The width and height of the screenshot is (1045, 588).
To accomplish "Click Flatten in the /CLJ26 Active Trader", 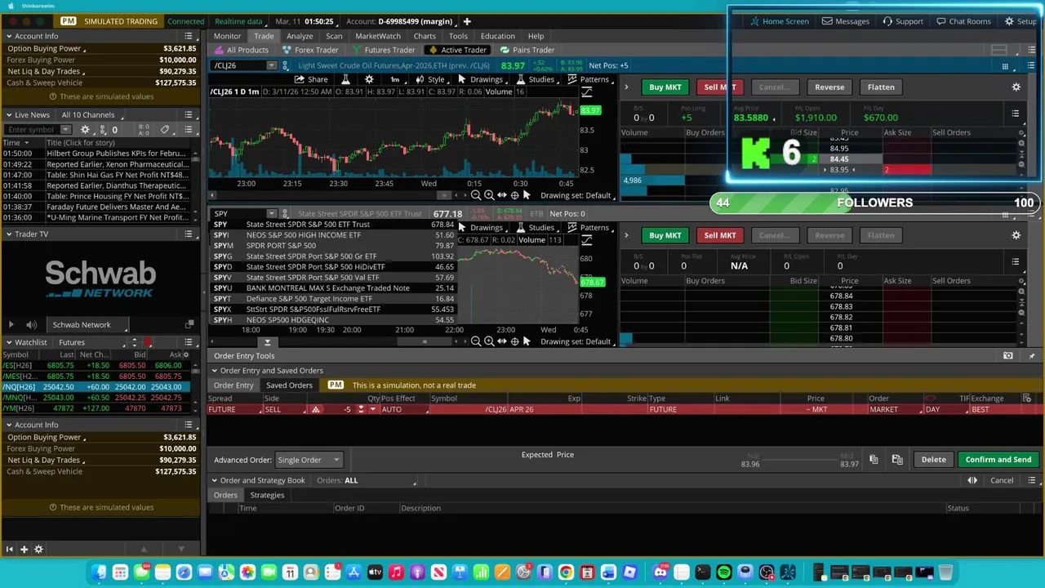I will (881, 87).
